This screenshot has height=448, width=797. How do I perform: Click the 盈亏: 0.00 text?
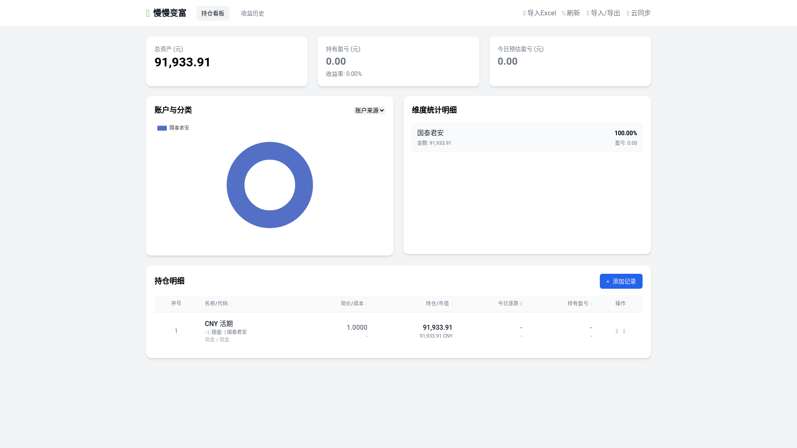click(x=626, y=143)
